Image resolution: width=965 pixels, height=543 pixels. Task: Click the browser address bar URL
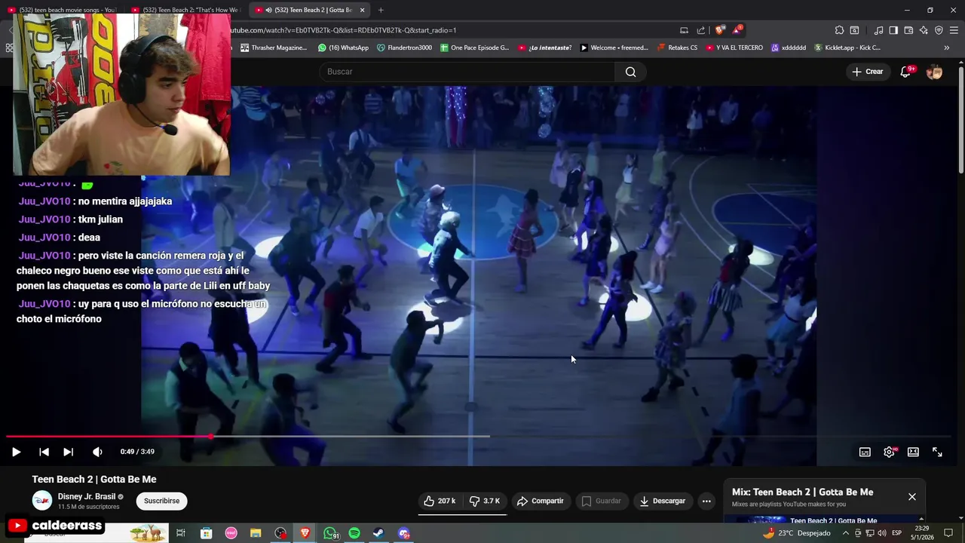343,30
